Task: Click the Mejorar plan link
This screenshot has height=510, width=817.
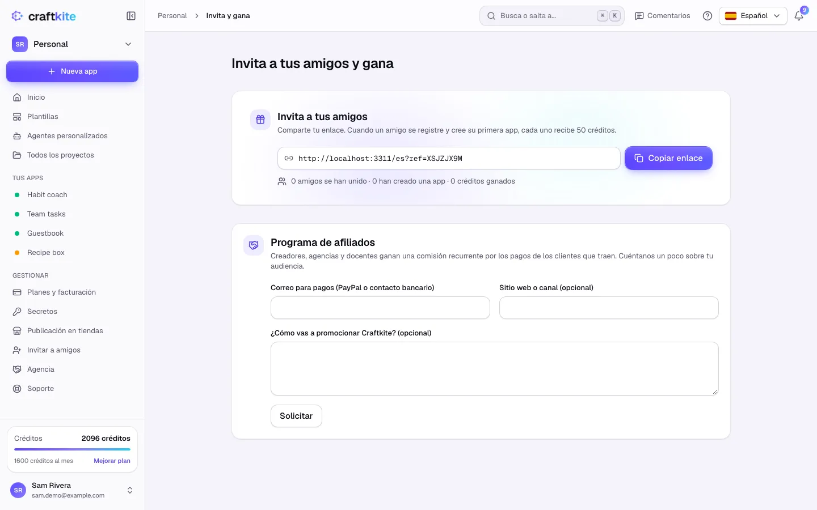Action: coord(112,461)
